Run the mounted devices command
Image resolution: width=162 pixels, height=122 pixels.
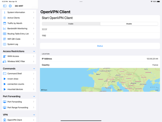coord(19,89)
